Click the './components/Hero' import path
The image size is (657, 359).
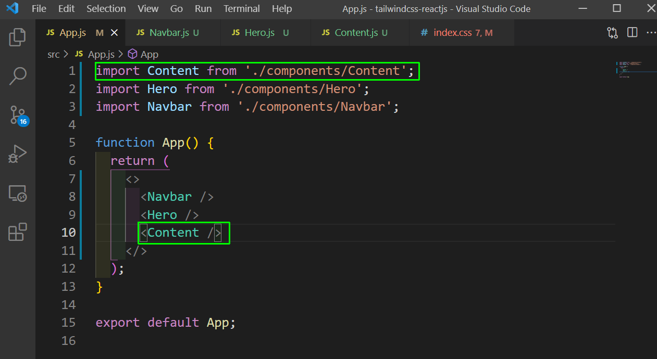pyautogui.click(x=292, y=89)
